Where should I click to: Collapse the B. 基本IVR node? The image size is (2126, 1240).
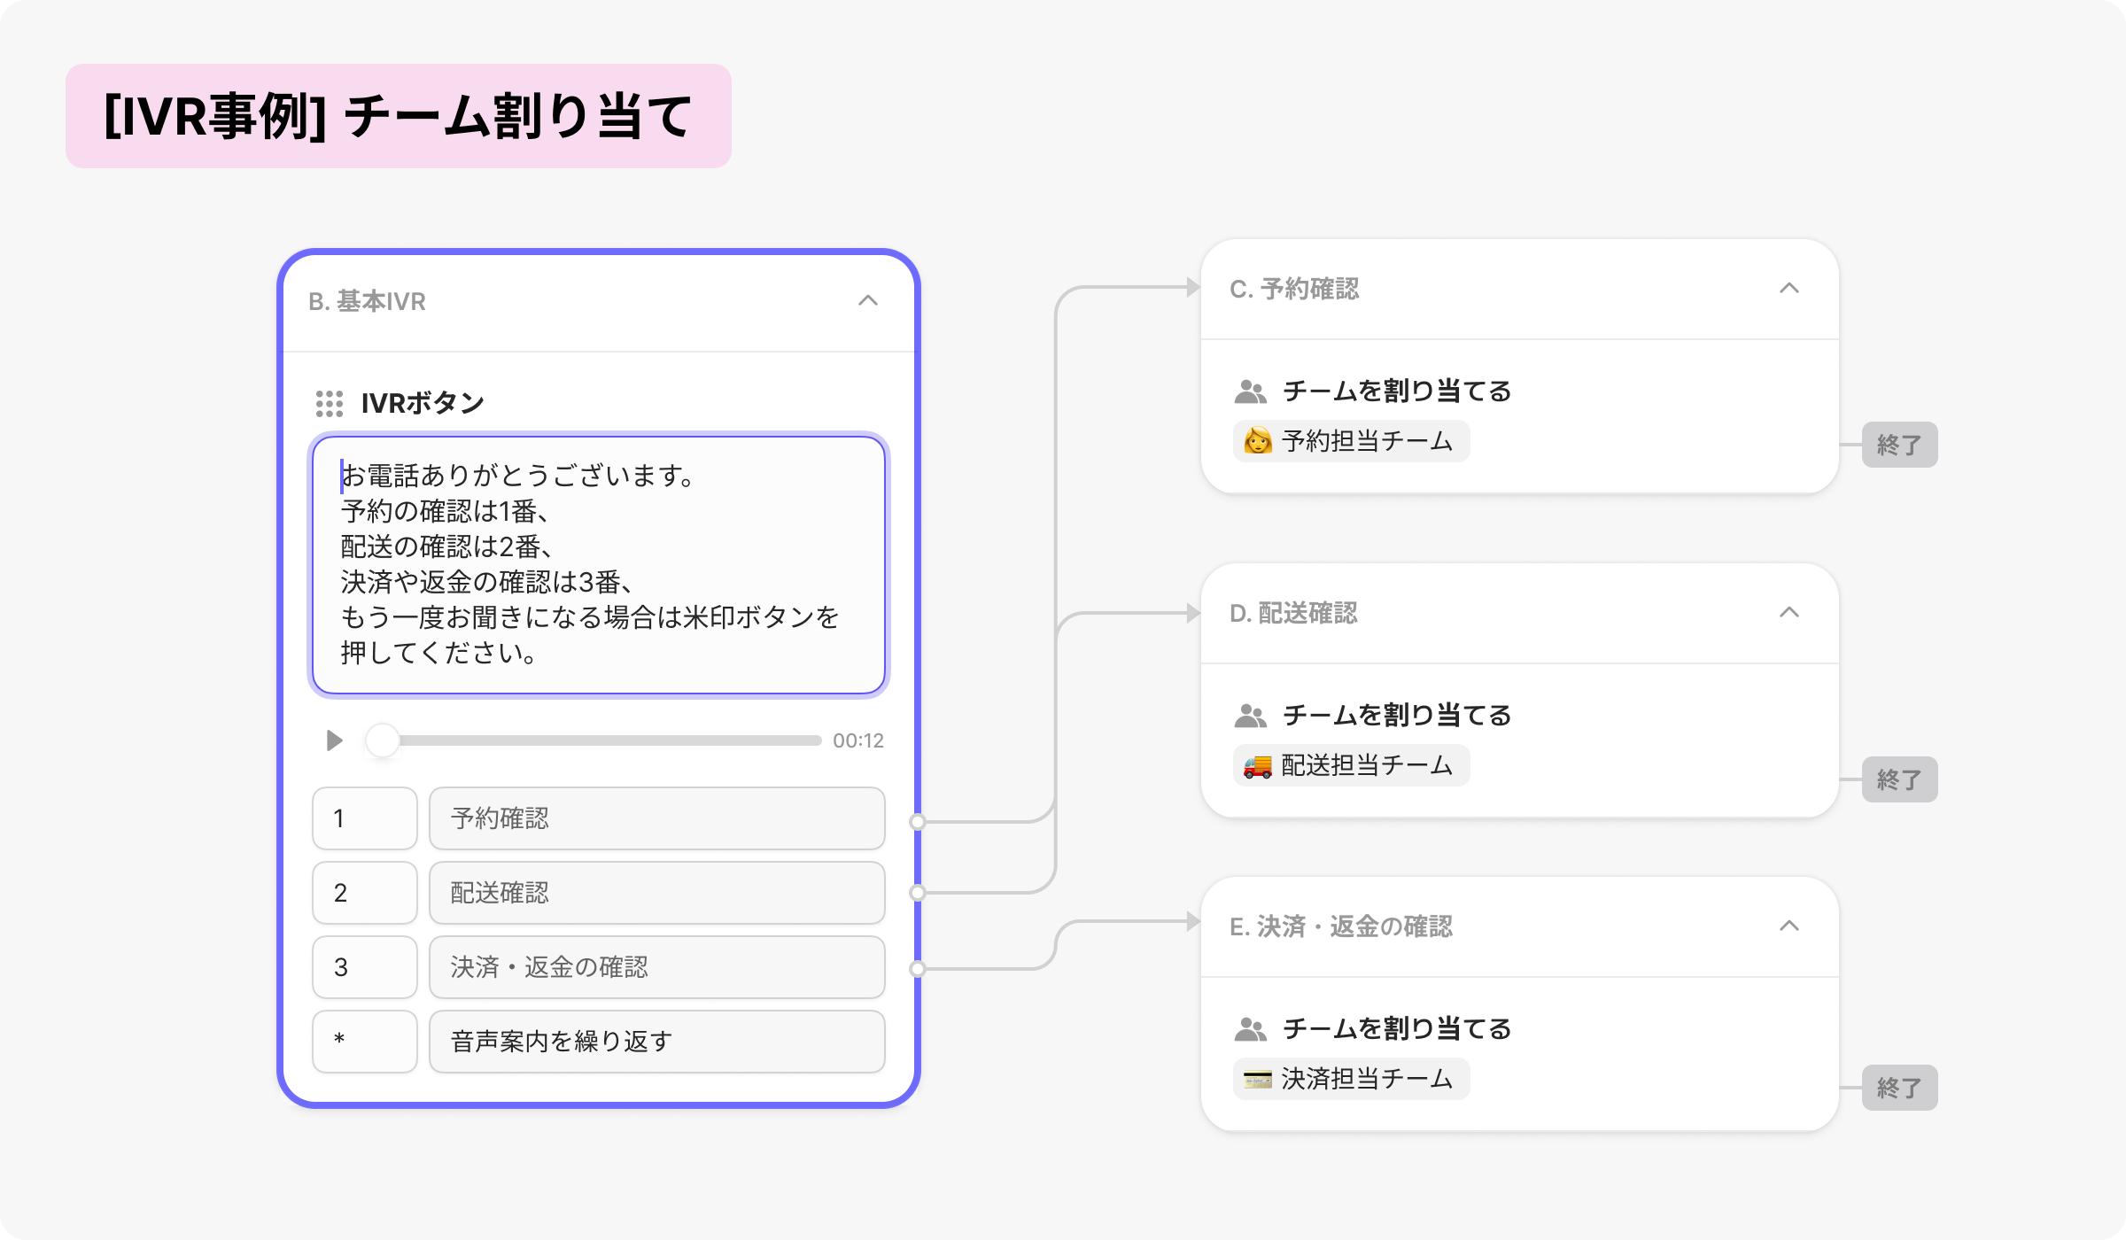(x=868, y=301)
